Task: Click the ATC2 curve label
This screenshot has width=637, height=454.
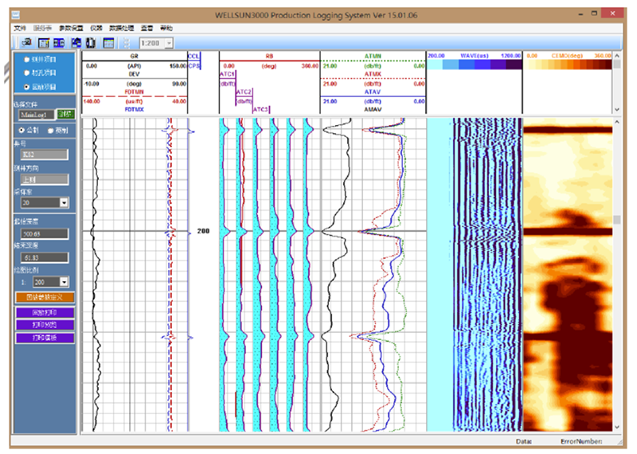Action: [x=244, y=92]
